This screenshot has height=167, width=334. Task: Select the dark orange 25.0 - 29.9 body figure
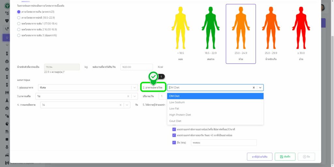(271, 28)
